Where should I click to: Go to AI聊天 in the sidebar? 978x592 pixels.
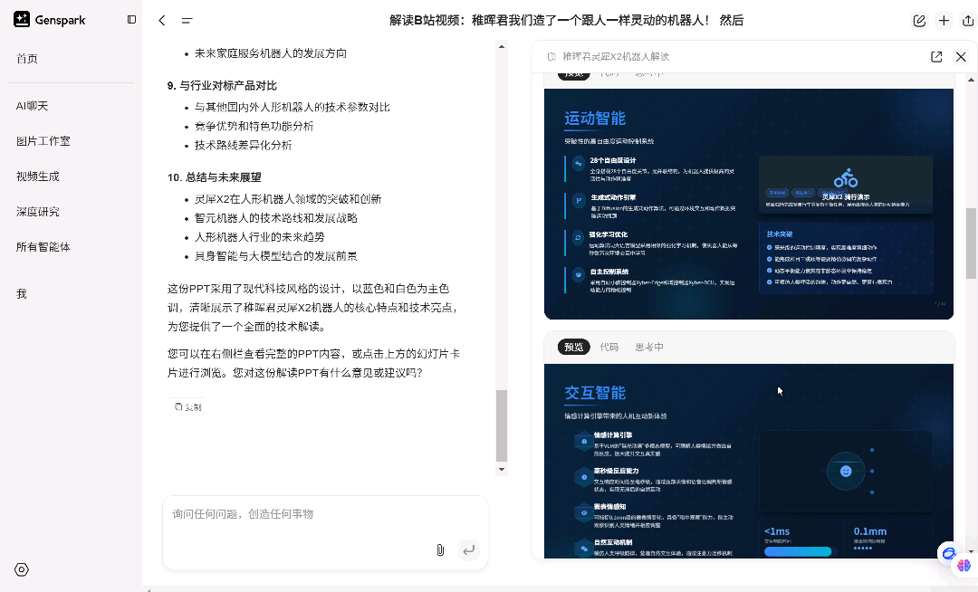pos(33,105)
